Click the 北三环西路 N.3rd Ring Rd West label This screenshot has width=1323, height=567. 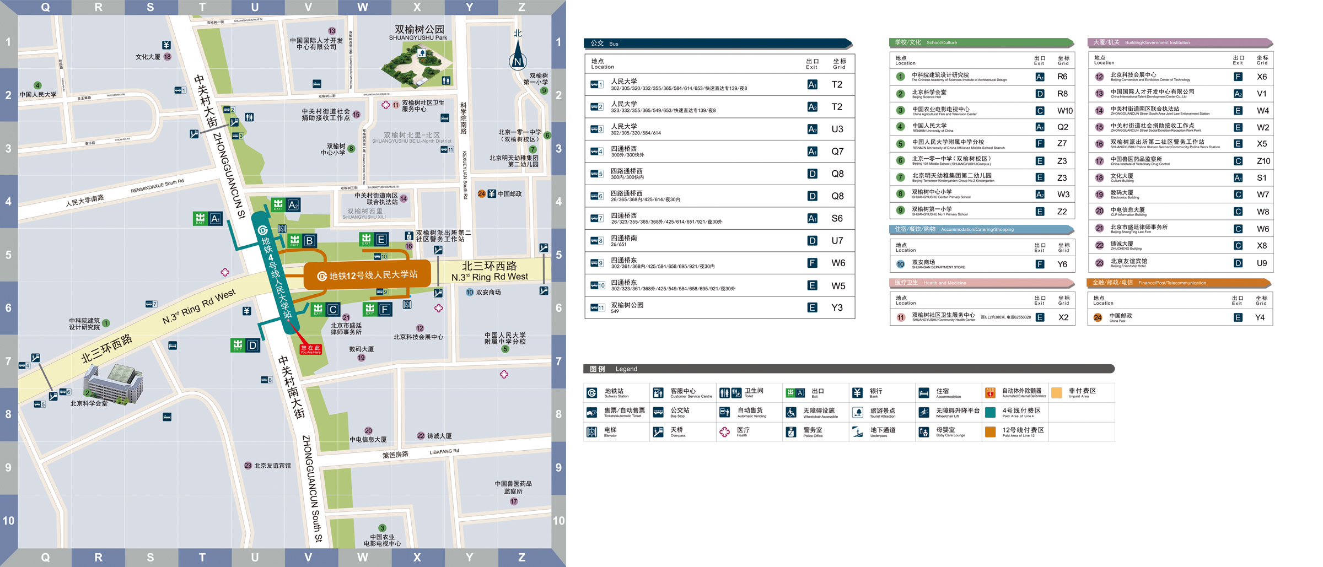click(x=490, y=271)
